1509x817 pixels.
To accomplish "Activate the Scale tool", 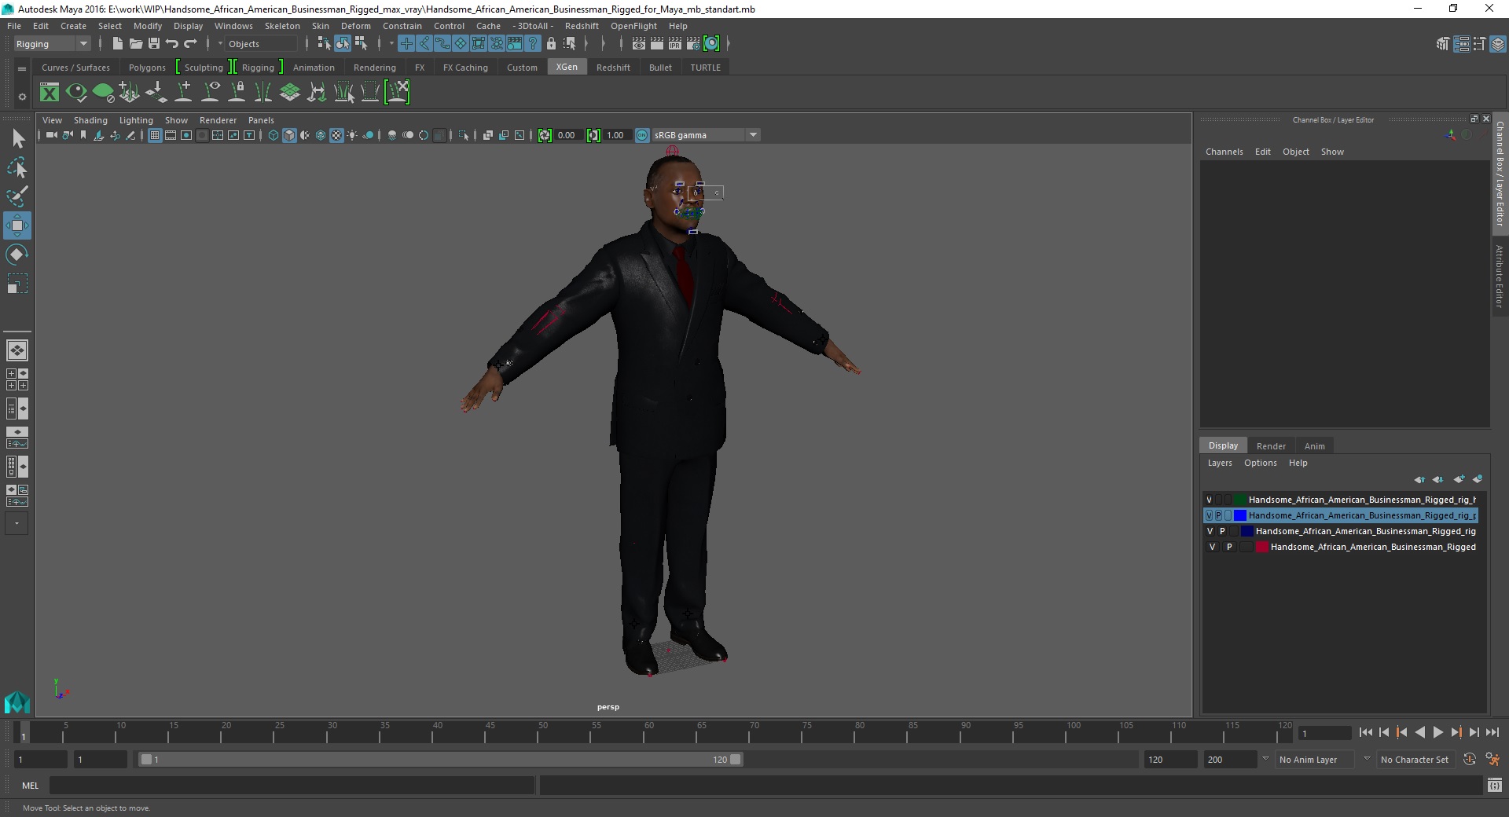I will [17, 284].
